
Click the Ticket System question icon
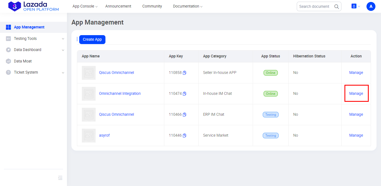click(8, 73)
